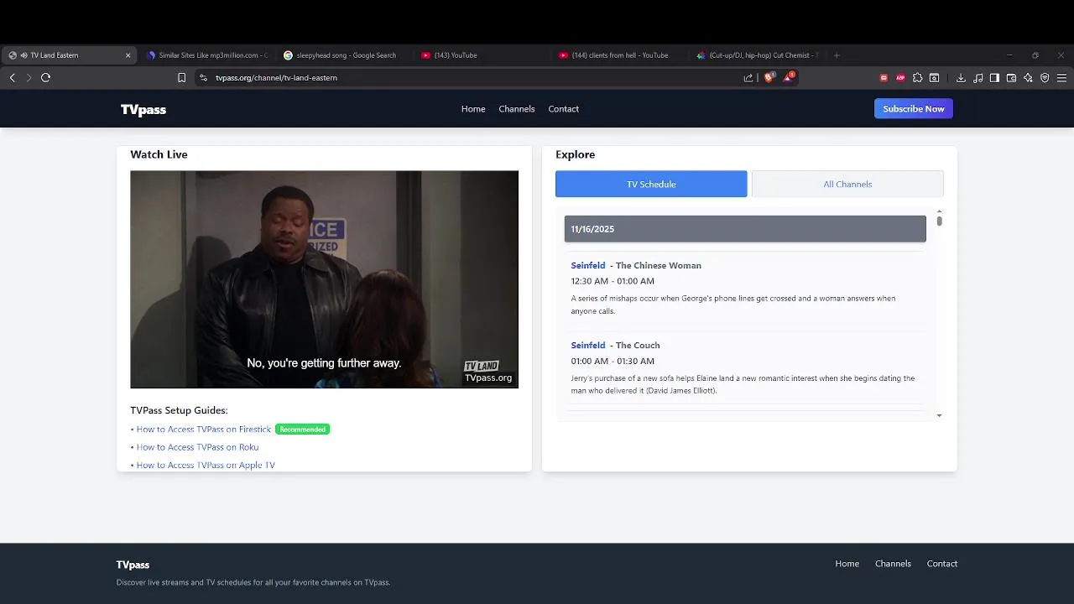Switch to clients from hell YouTube tab
This screenshot has height=604, width=1074.
pos(620,55)
